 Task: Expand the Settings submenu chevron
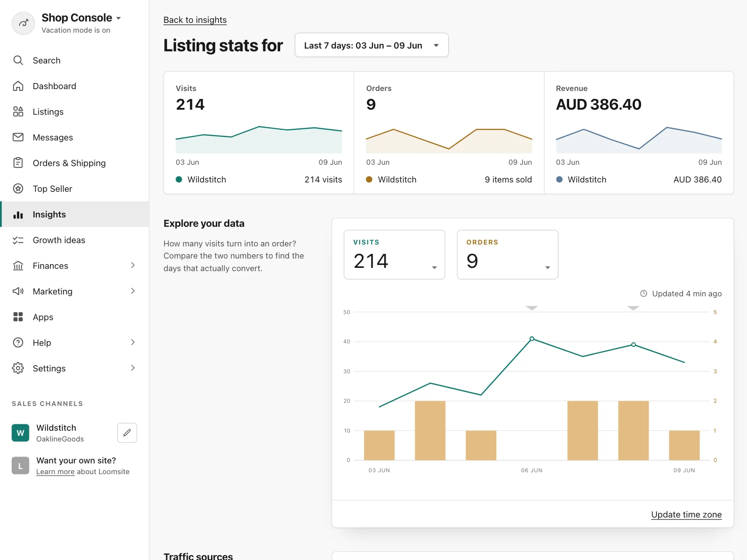133,368
